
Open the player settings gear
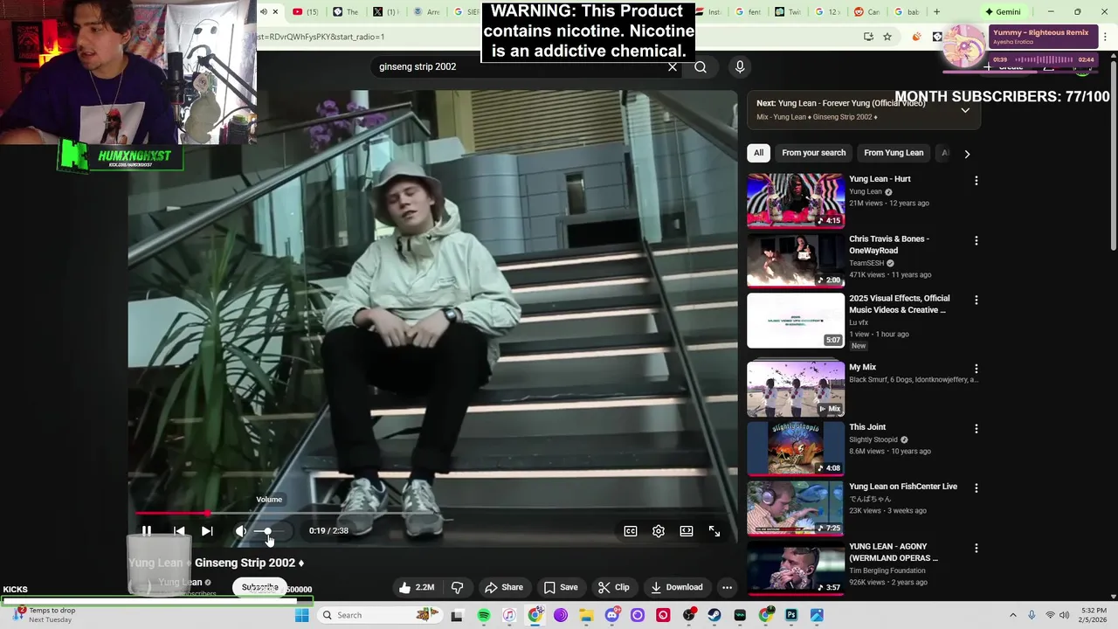tap(659, 530)
